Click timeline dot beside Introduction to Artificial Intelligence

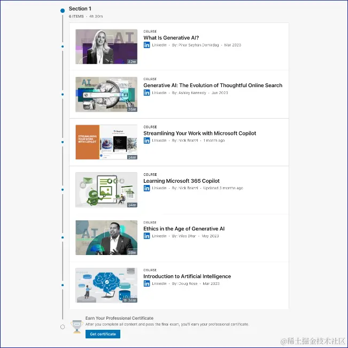(63, 285)
